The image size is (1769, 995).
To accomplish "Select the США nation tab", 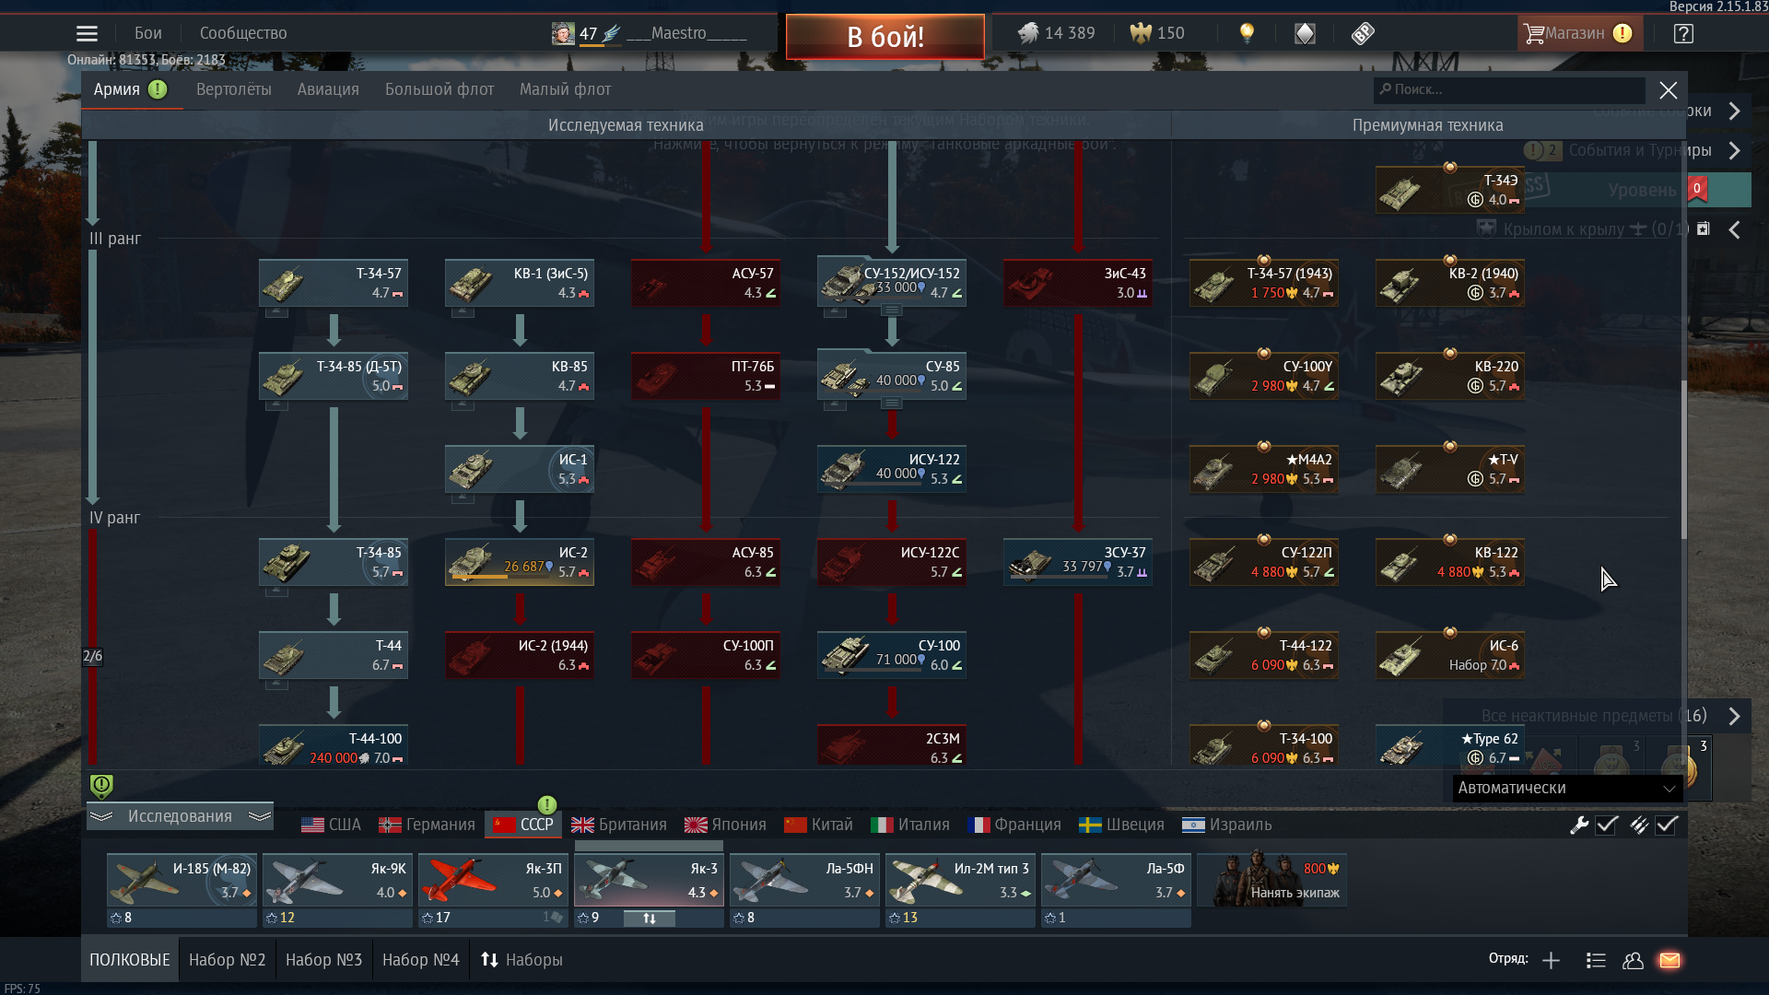I will click(332, 825).
